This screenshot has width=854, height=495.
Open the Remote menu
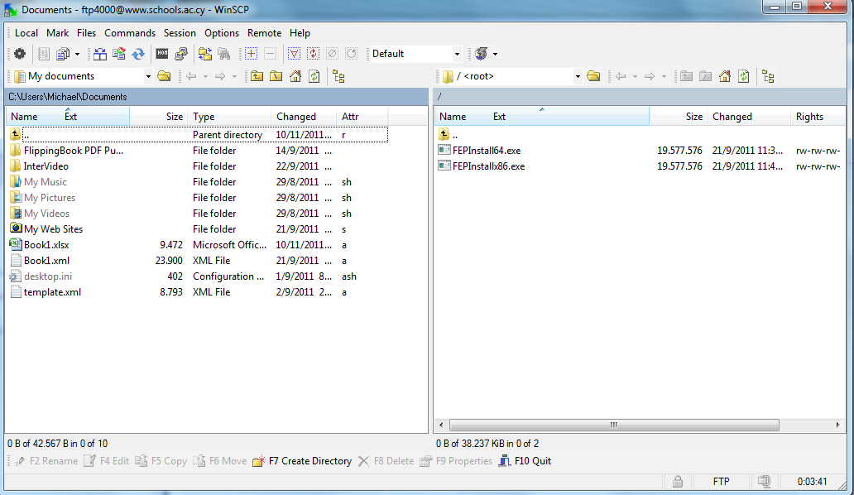click(x=264, y=32)
